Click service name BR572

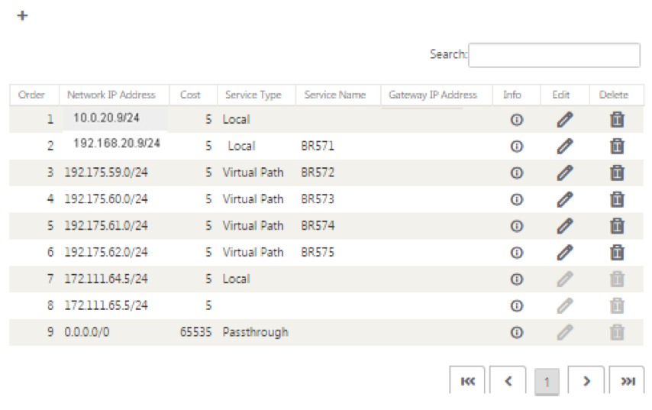(318, 173)
